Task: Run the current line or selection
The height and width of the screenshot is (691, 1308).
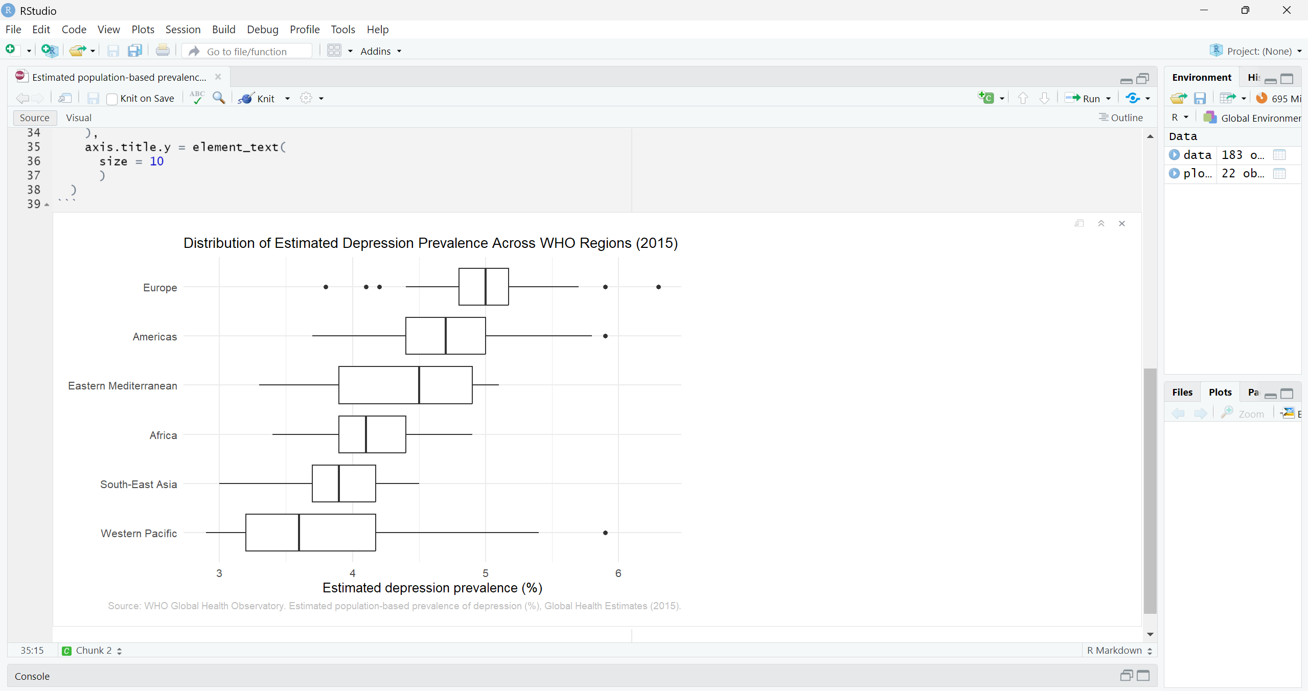Action: click(1083, 98)
